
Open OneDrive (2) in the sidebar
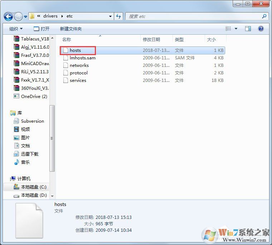coord(30,97)
